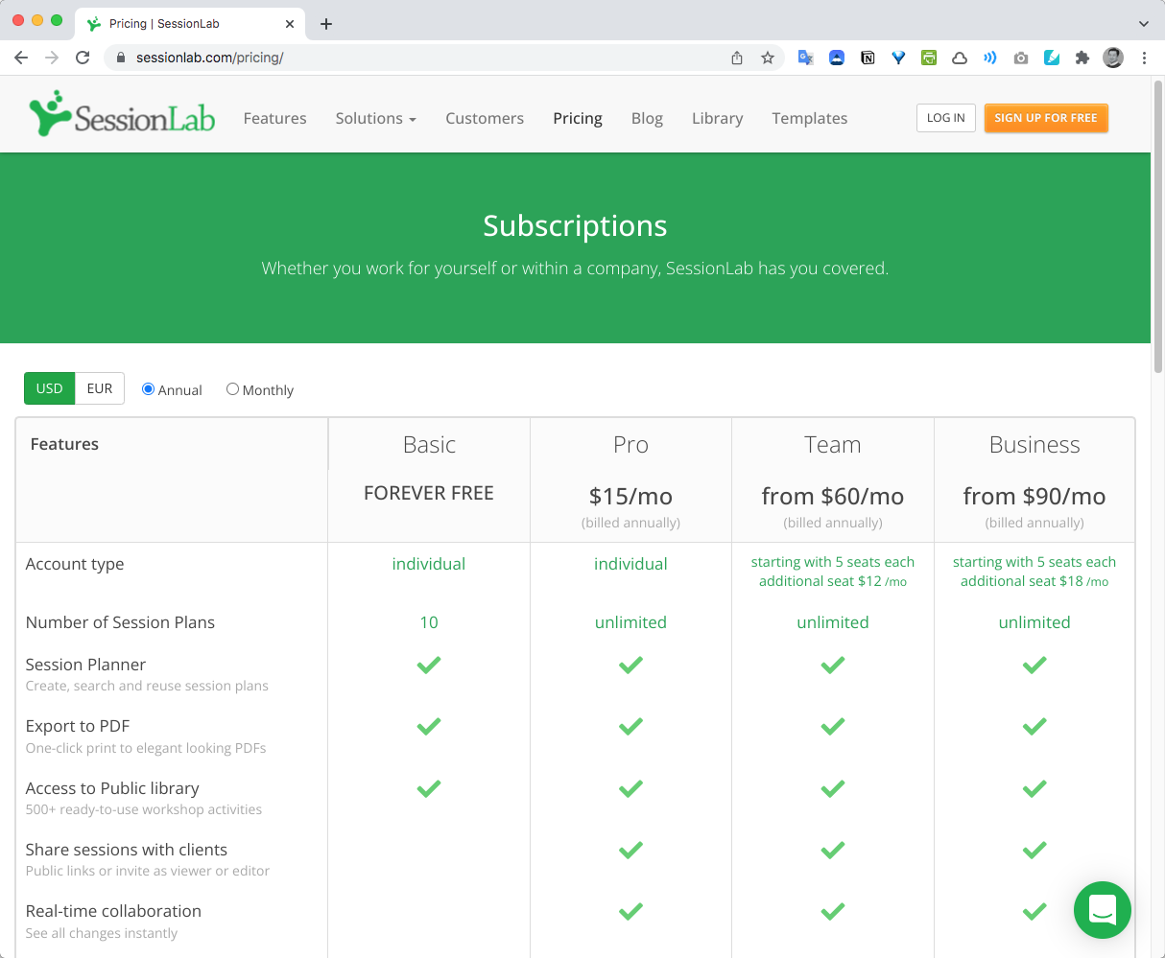The image size is (1165, 958).
Task: Click the SessionLab logo
Action: (122, 114)
